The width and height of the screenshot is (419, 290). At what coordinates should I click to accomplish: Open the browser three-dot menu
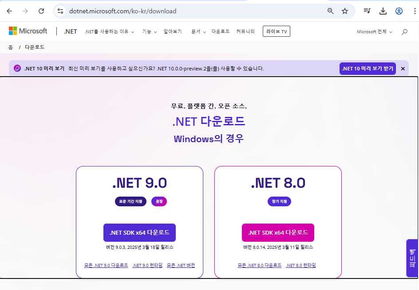415,11
